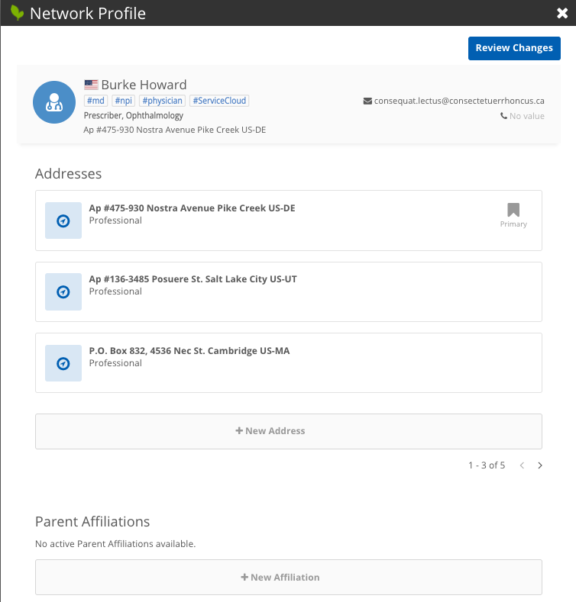Click the Primary bookmark icon on first address
576x602 pixels.
(x=513, y=210)
